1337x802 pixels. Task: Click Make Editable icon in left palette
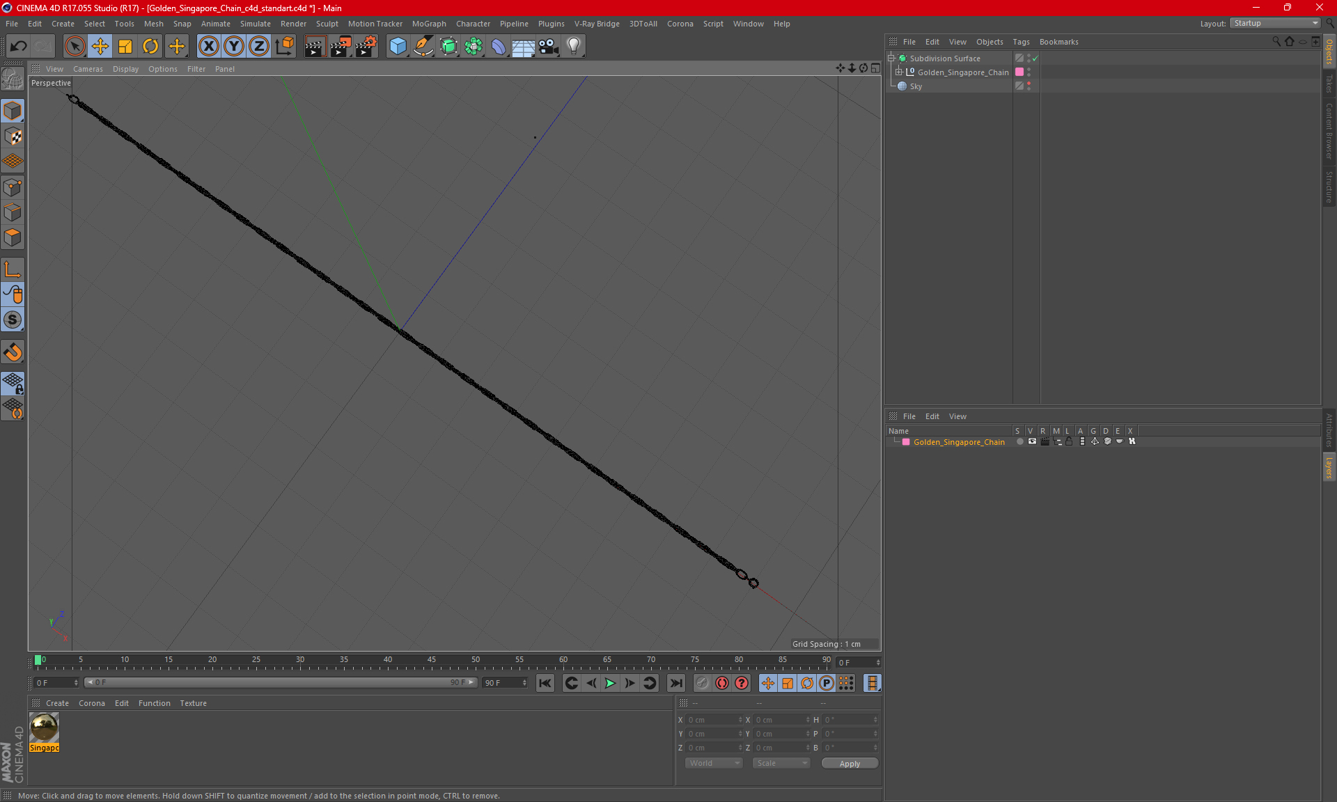13,79
